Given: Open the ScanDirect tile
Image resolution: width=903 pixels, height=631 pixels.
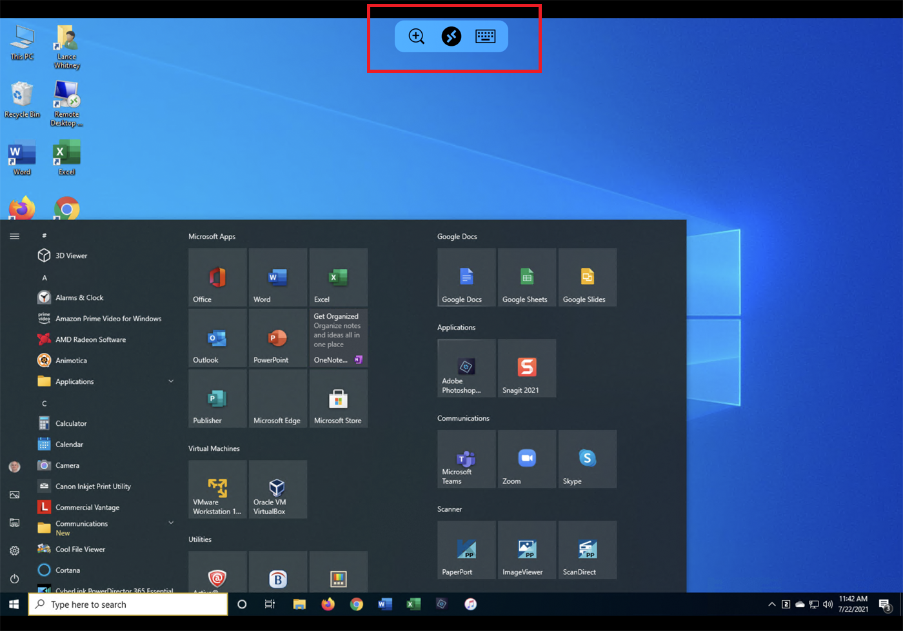Looking at the screenshot, I should [x=588, y=550].
